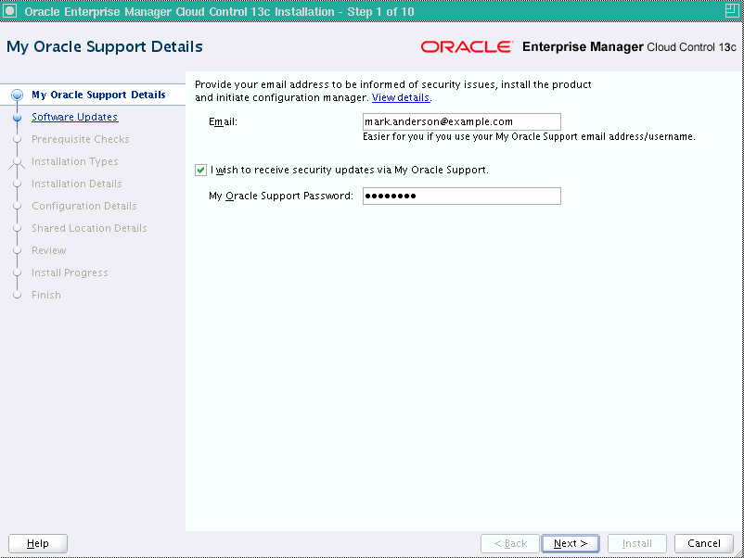Click the Oracle logo
This screenshot has width=744, height=558.
point(467,47)
